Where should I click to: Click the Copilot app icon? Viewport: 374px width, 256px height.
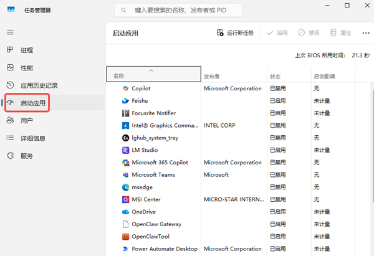click(125, 88)
